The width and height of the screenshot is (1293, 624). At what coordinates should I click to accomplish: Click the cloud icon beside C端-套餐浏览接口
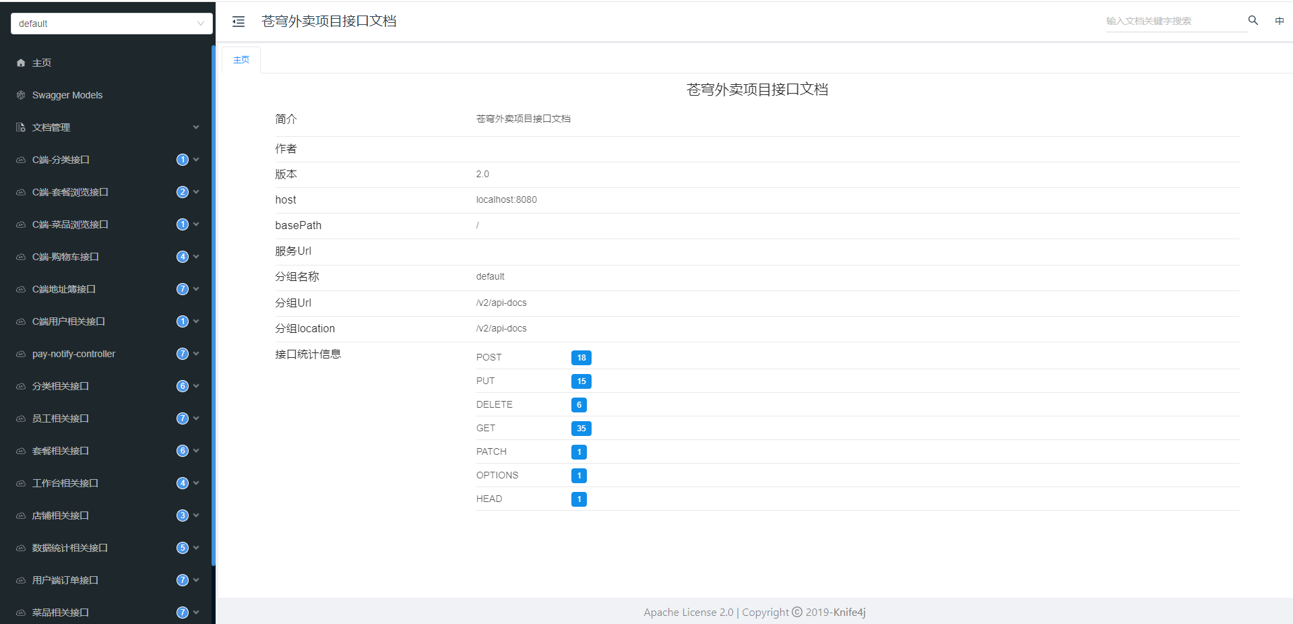point(21,192)
